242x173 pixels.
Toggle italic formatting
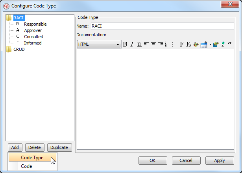132,44
